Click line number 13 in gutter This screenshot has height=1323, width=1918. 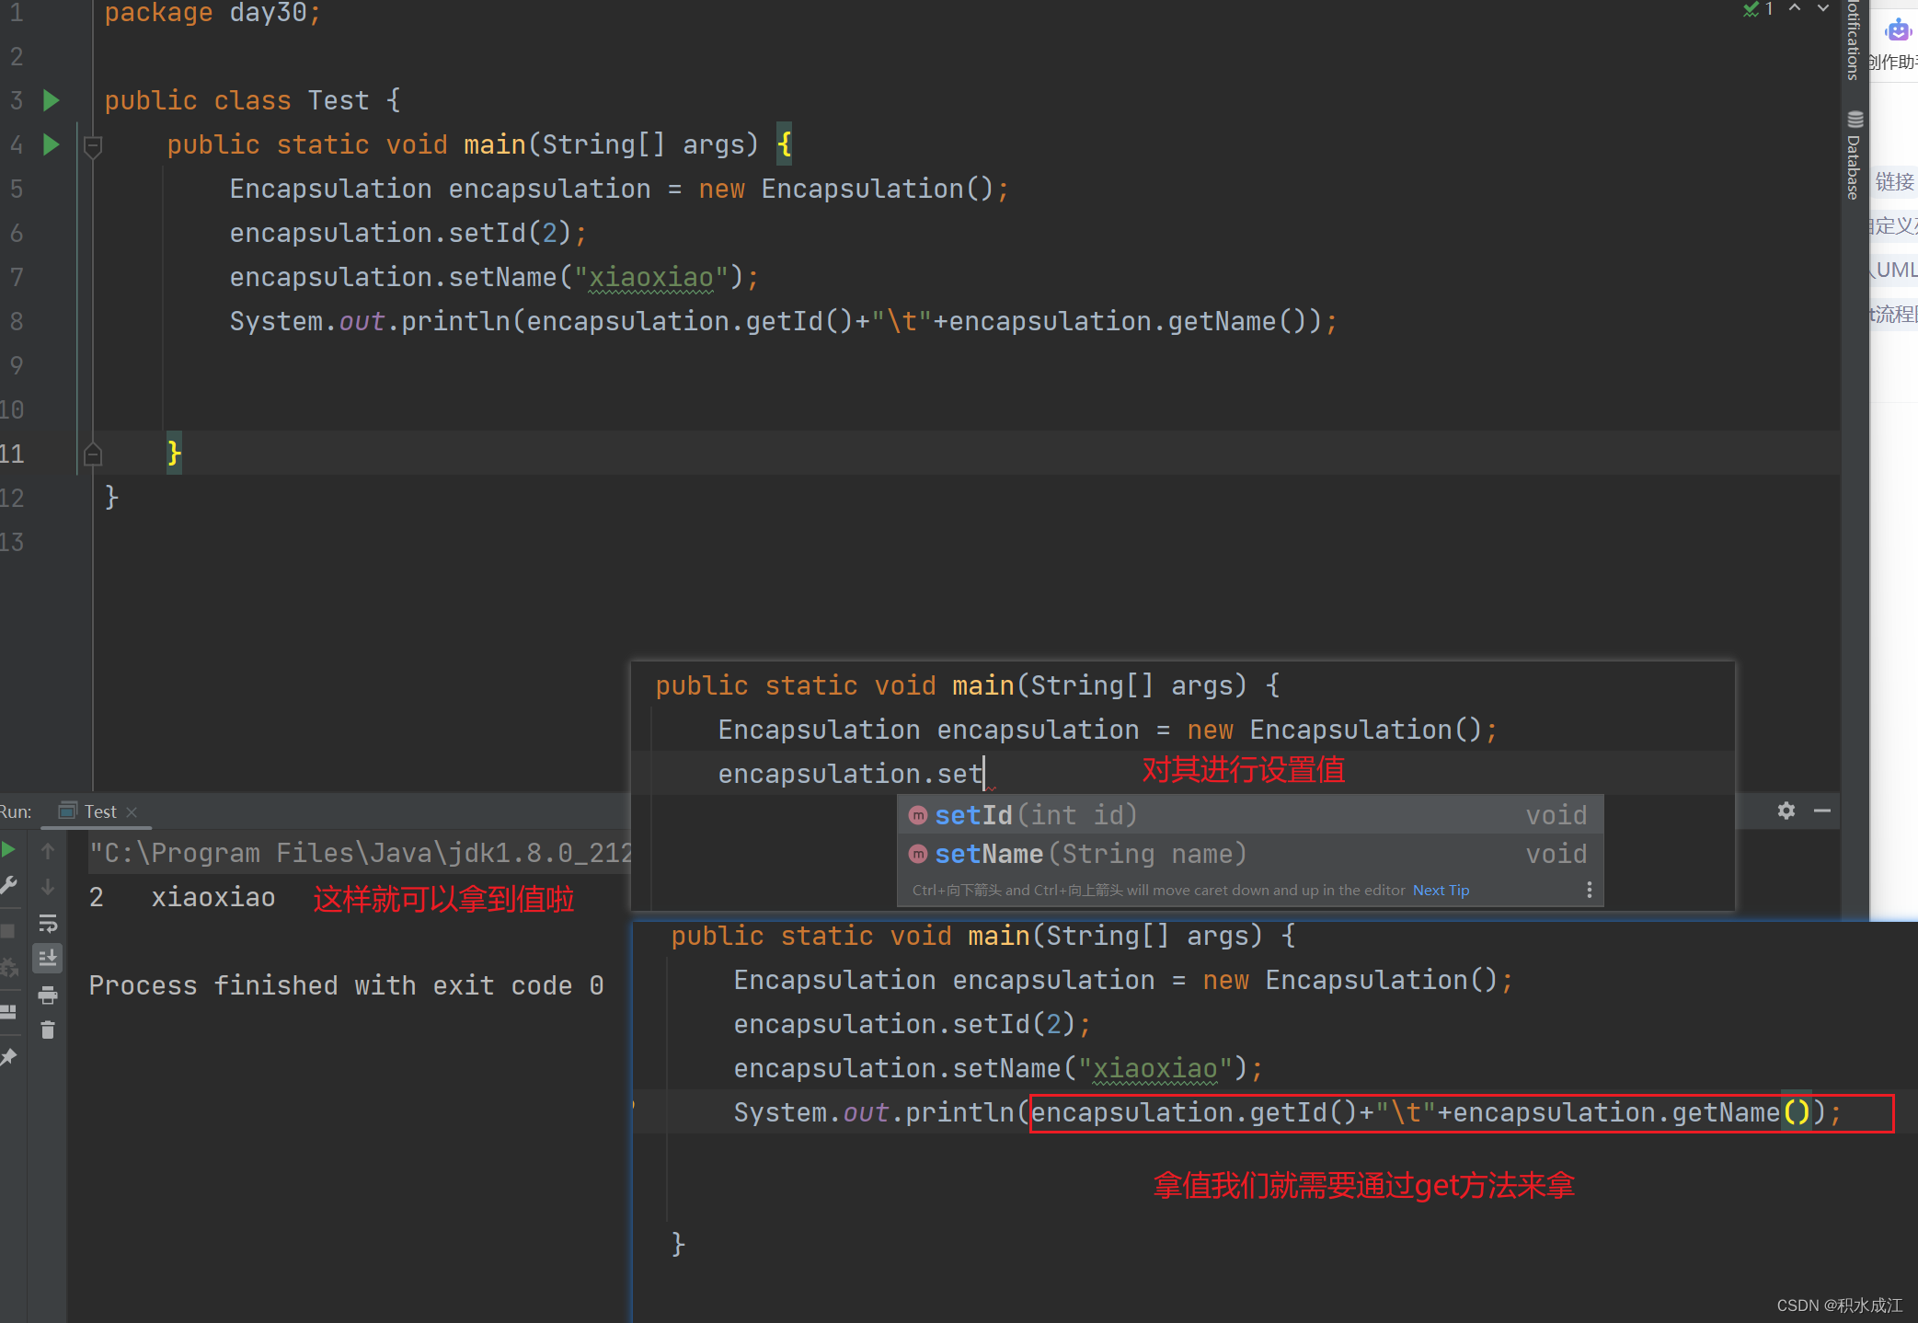pos(12,543)
